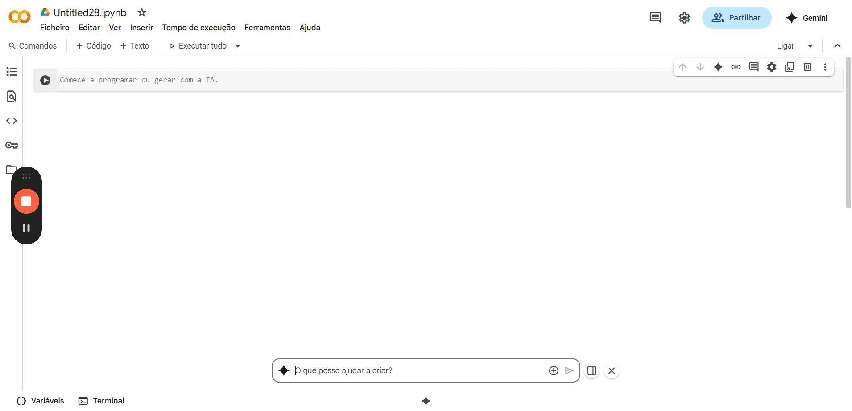The image size is (852, 411).
Task: Mirror cell in tab icon
Action: pyautogui.click(x=790, y=67)
